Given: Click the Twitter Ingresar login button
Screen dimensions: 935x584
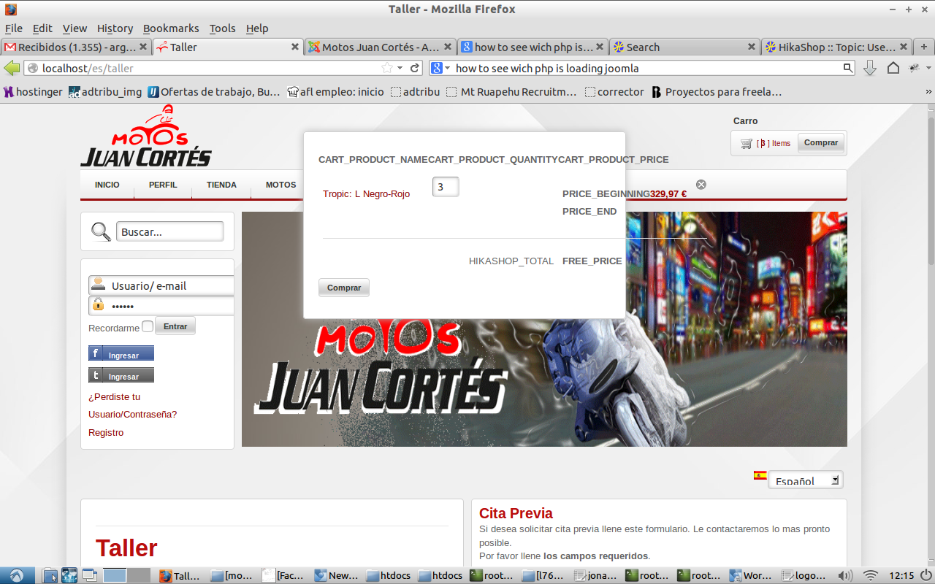Looking at the screenshot, I should coord(121,375).
